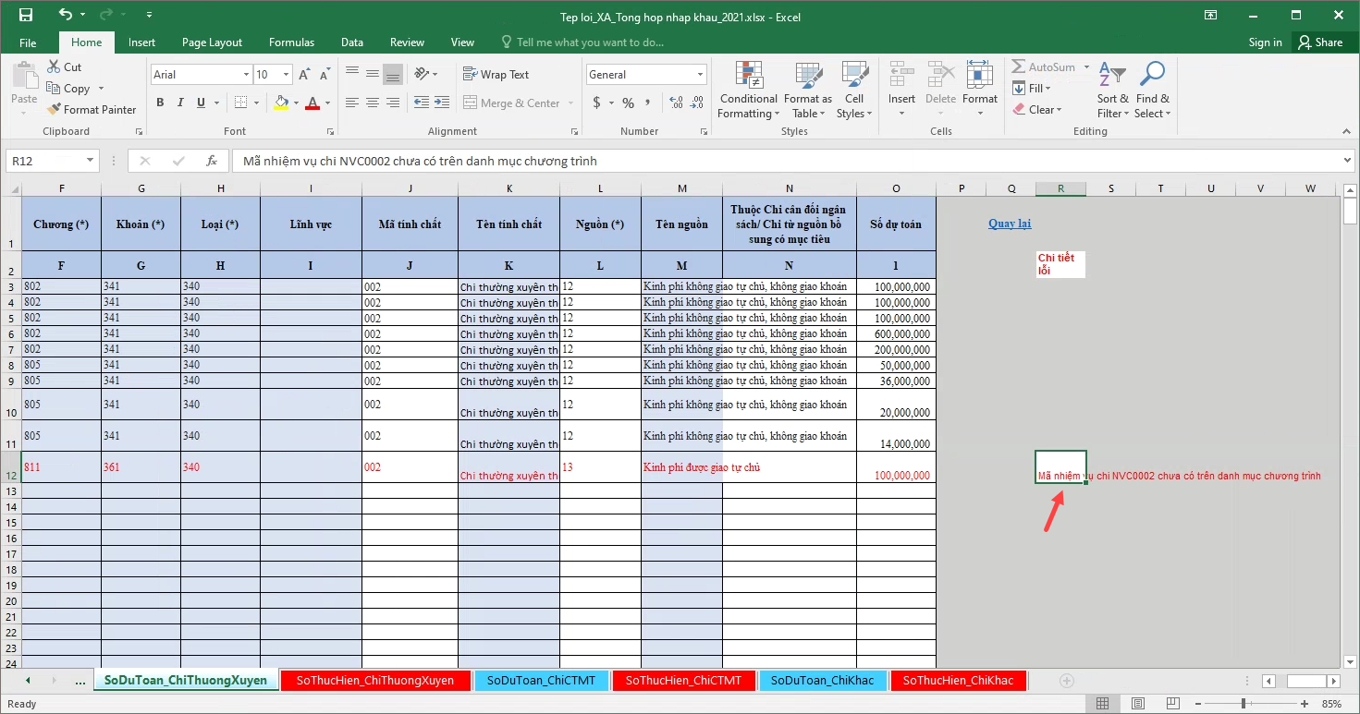Open Sort & Filter tool

tap(1113, 91)
